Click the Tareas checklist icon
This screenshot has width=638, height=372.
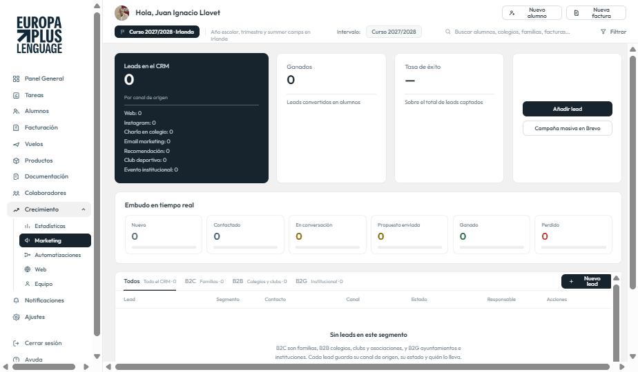[x=17, y=96]
